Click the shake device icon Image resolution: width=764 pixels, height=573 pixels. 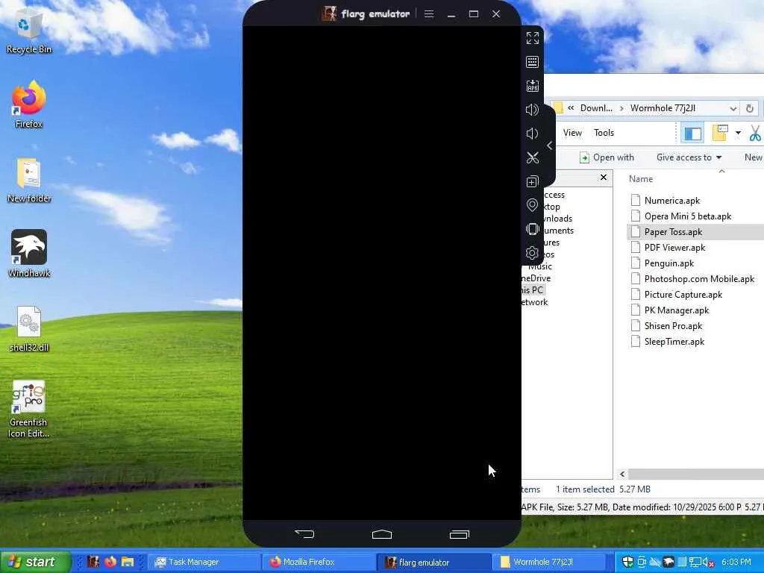(532, 229)
